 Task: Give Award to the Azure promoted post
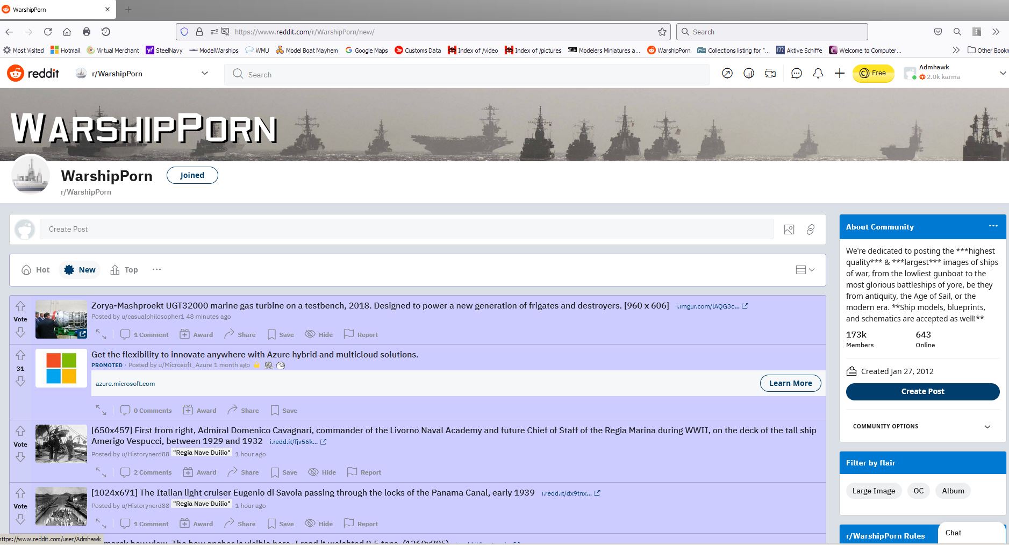coord(199,410)
